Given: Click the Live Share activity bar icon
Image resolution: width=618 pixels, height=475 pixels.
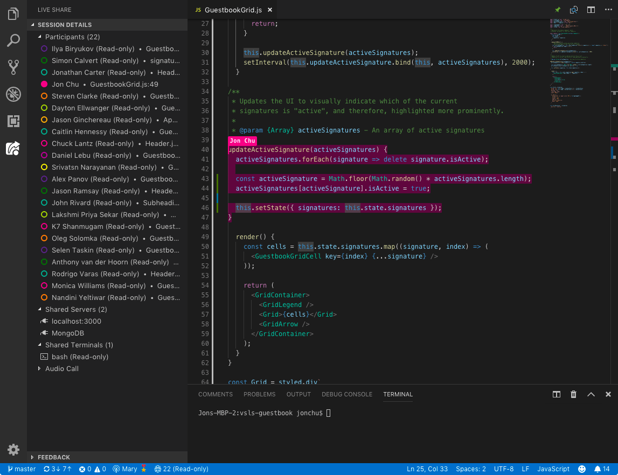Looking at the screenshot, I should coord(13,149).
